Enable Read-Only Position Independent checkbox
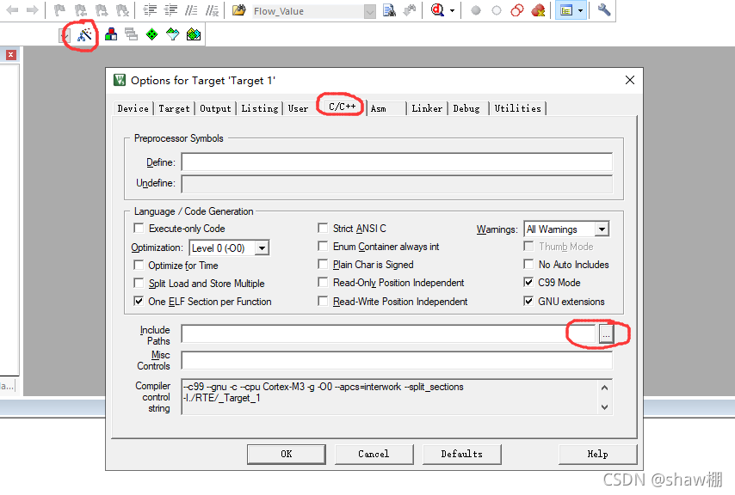This screenshot has width=735, height=495. click(x=323, y=282)
